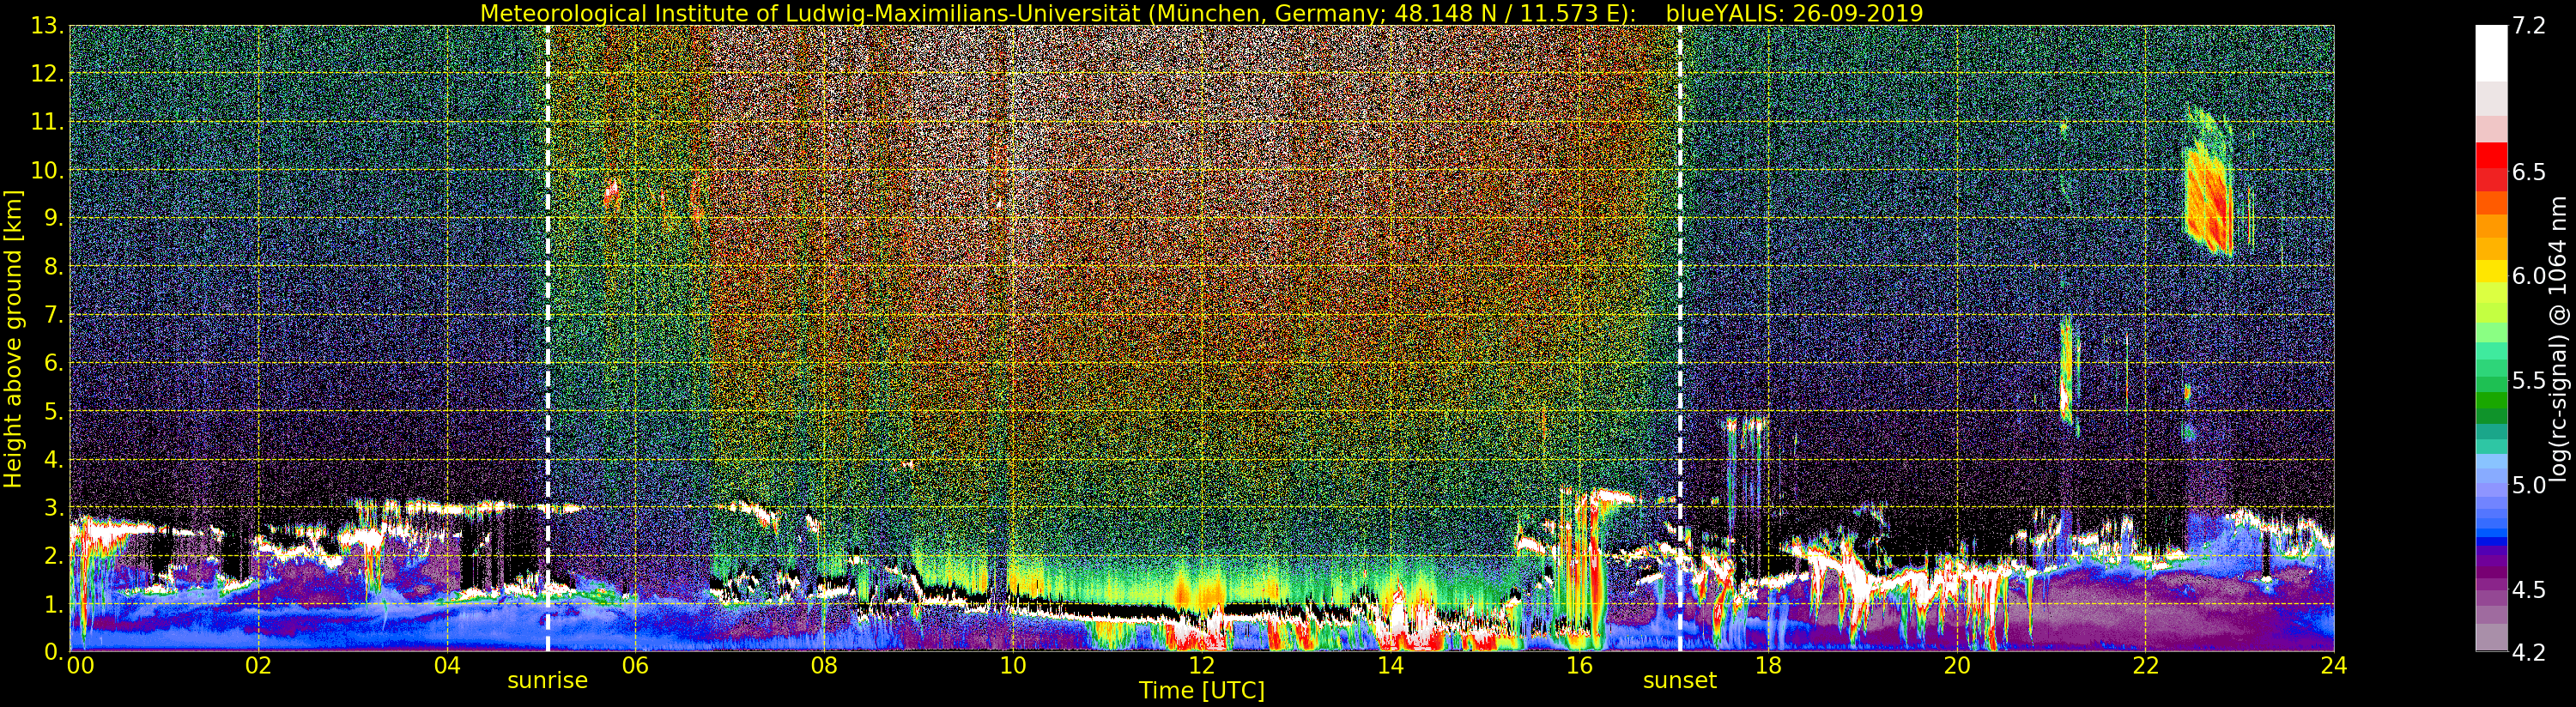Click height axis tick label '11.'
This screenshot has height=707, width=2576.
coord(46,122)
